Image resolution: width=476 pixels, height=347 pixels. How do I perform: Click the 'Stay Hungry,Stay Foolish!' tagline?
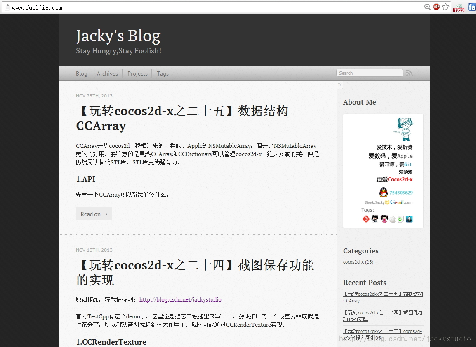coord(118,51)
